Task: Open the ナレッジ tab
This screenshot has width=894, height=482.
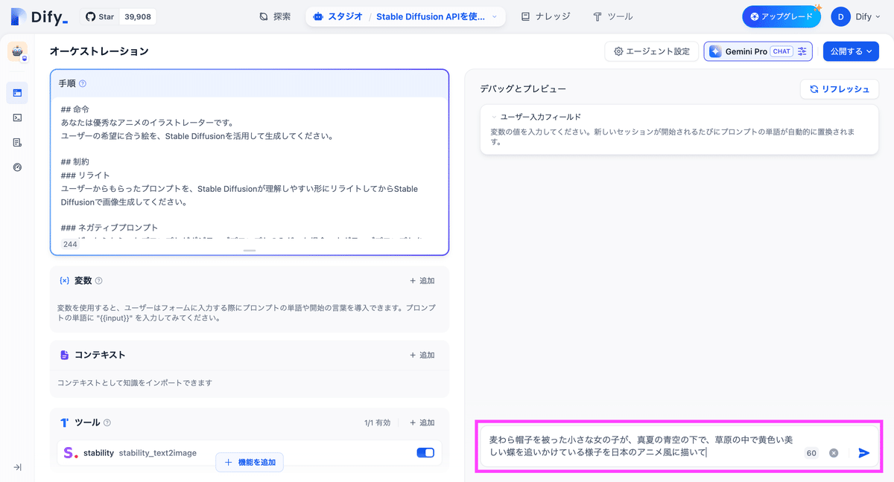Action: 545,16
